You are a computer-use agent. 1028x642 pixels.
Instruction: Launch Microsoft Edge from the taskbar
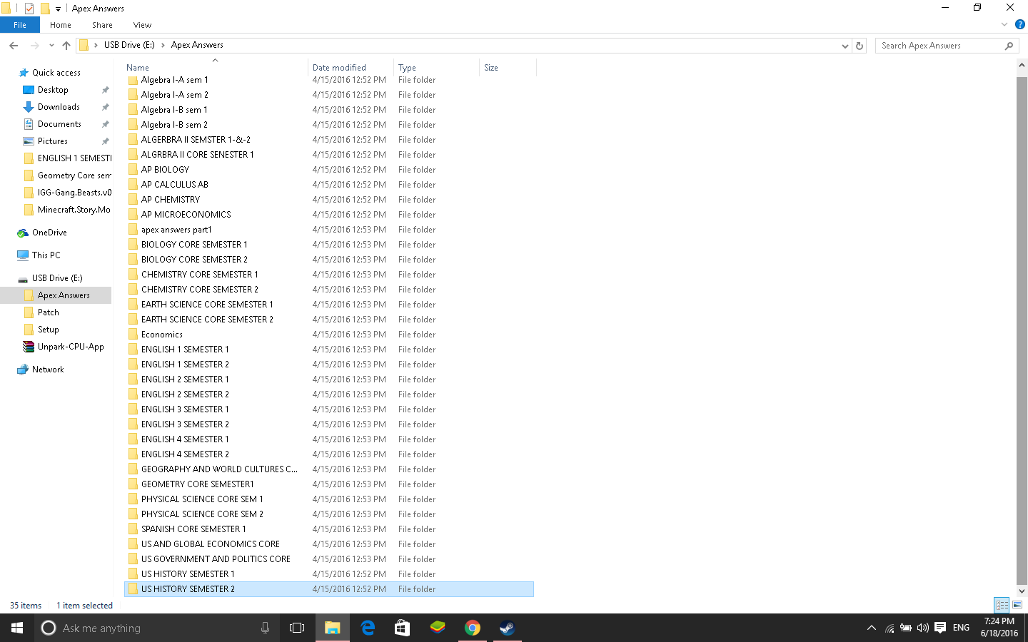click(368, 628)
